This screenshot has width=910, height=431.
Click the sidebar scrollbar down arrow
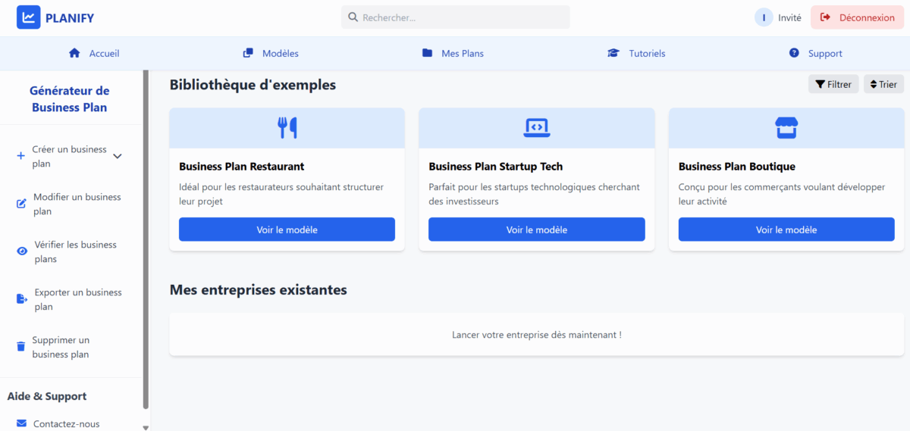146,427
